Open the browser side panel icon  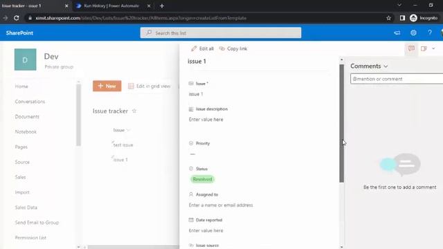coord(402,18)
